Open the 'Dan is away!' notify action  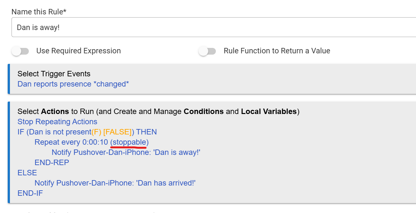click(126, 152)
